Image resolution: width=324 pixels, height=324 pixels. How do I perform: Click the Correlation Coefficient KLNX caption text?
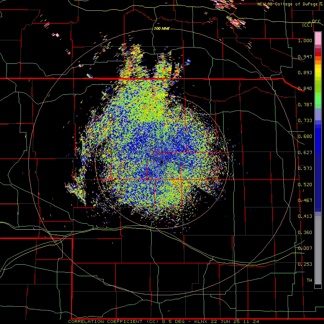pyautogui.click(x=163, y=321)
